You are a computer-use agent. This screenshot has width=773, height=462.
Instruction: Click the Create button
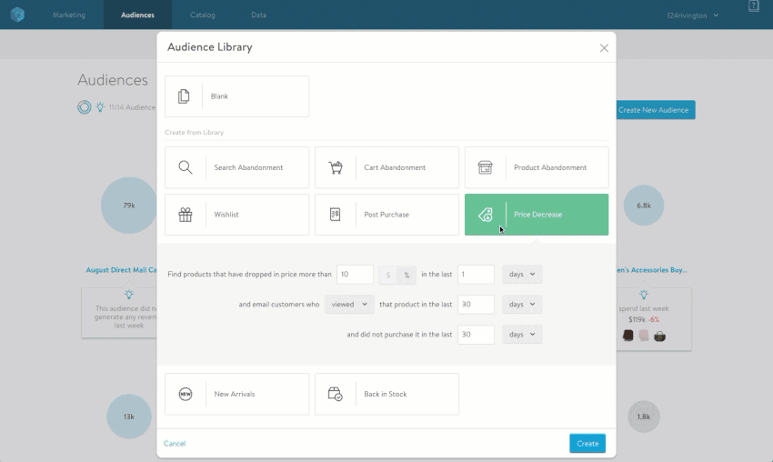[x=587, y=443]
